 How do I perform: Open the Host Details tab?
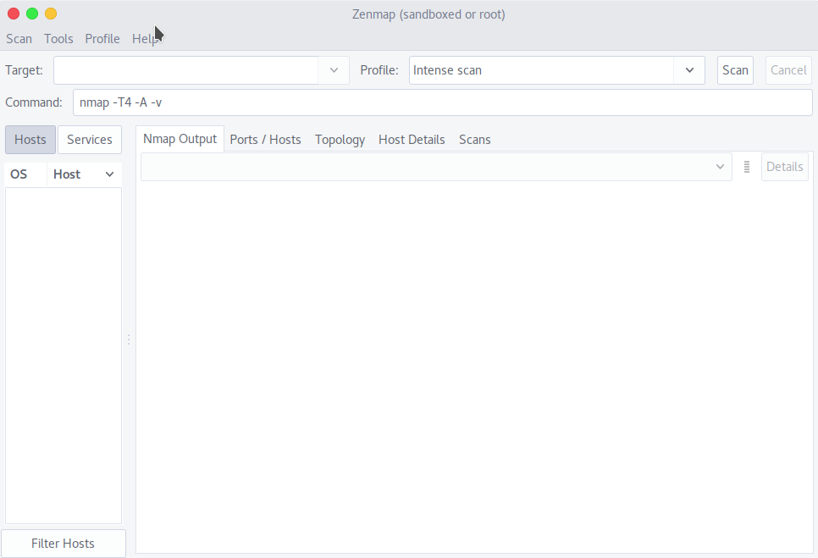tap(412, 140)
